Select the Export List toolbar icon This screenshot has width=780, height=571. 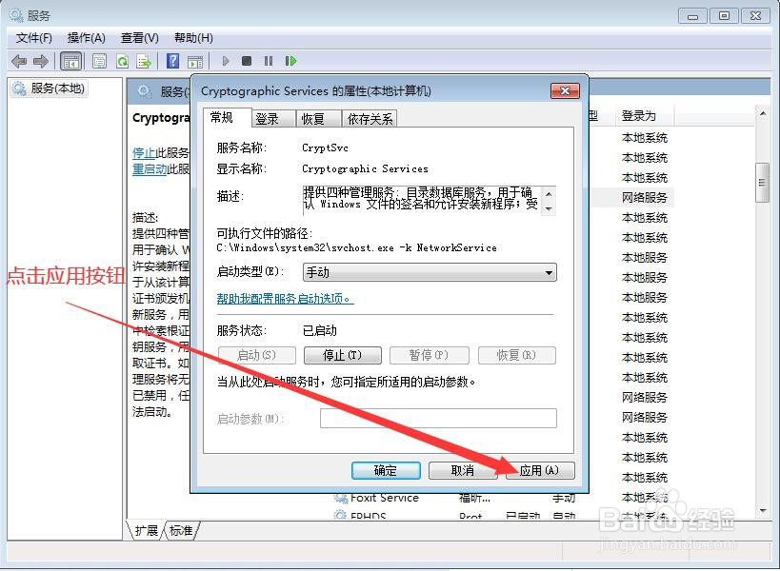coord(145,61)
